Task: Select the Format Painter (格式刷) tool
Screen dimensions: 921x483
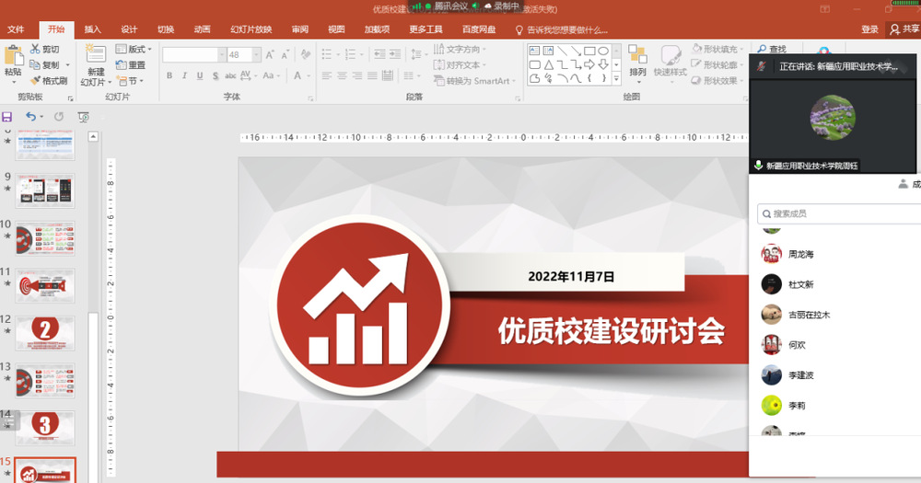Action: coord(35,81)
